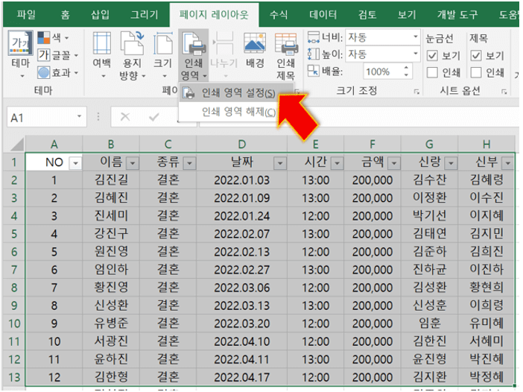
Task: Click the 용지 방향 orientation icon
Action: [x=132, y=43]
